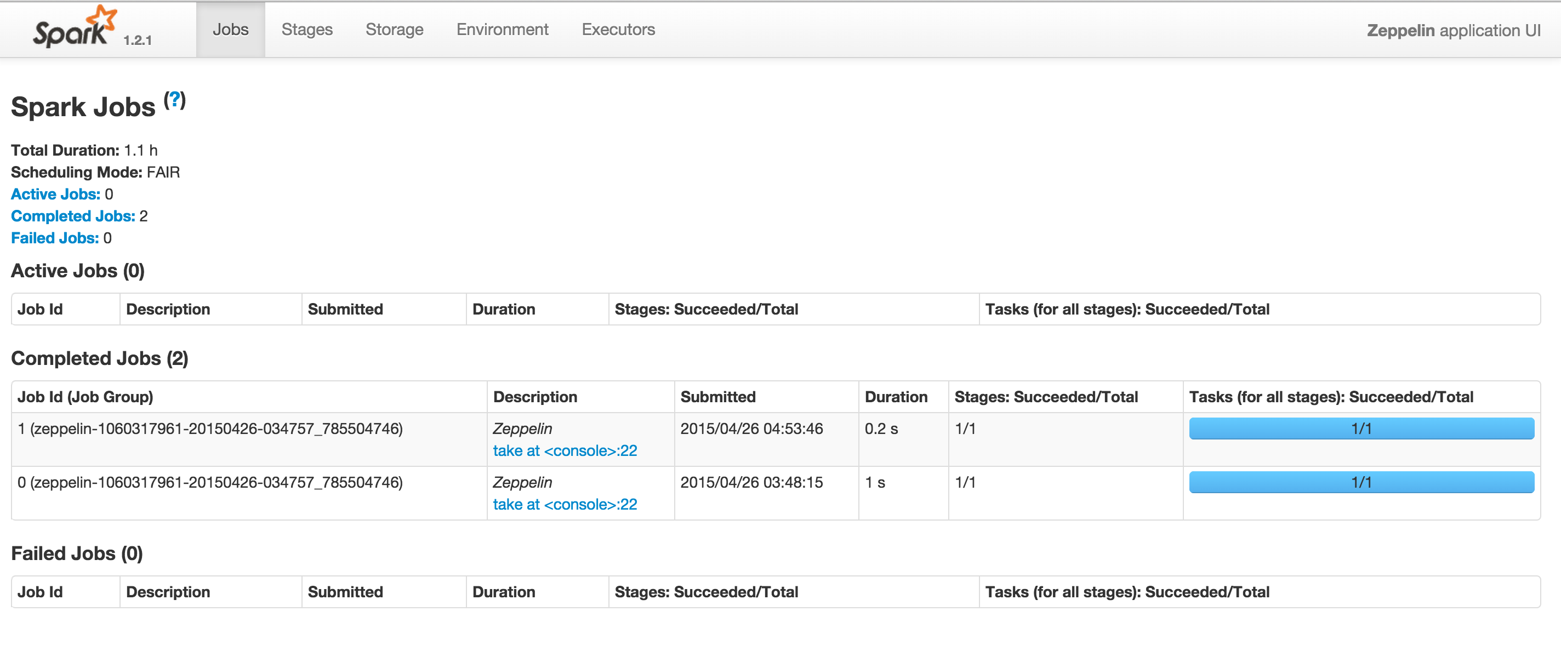Open 'take at <console>:22' link for job 0
1561x651 pixels.
coord(565,505)
